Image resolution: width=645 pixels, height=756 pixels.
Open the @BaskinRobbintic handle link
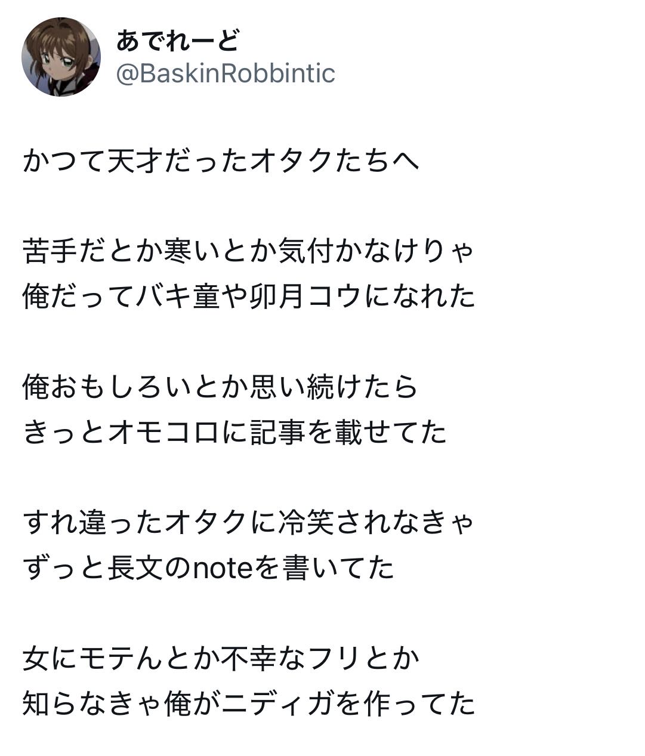click(x=226, y=74)
